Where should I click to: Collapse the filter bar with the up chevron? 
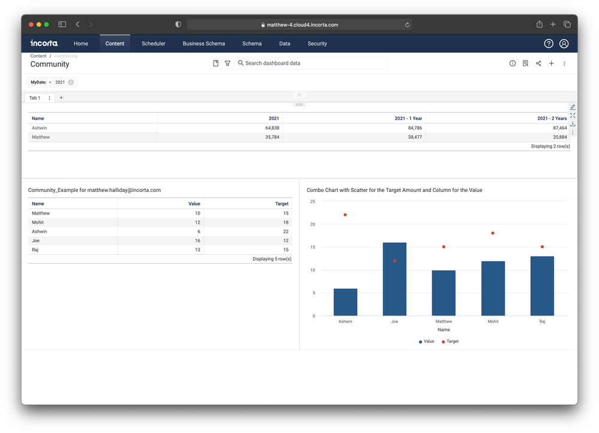point(300,95)
